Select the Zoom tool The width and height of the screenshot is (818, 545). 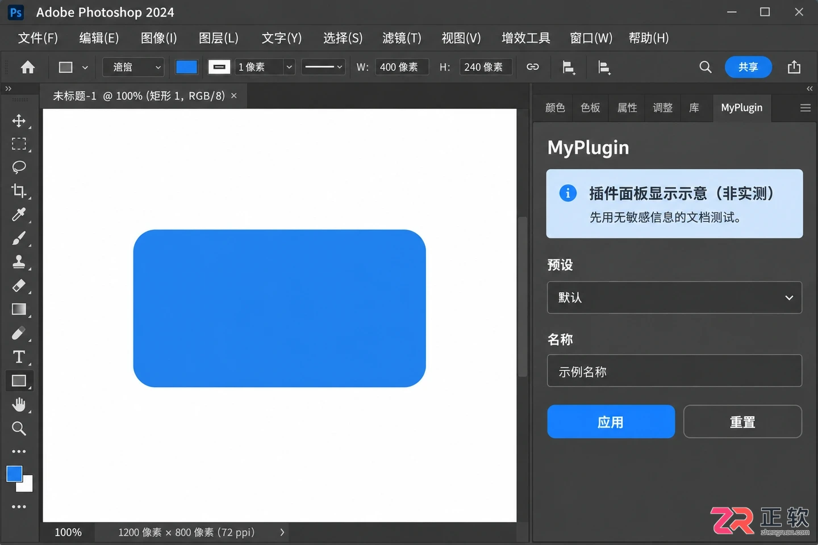19,429
